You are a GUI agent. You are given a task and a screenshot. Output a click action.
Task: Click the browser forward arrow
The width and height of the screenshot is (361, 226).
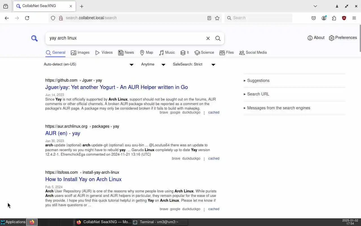point(17,18)
